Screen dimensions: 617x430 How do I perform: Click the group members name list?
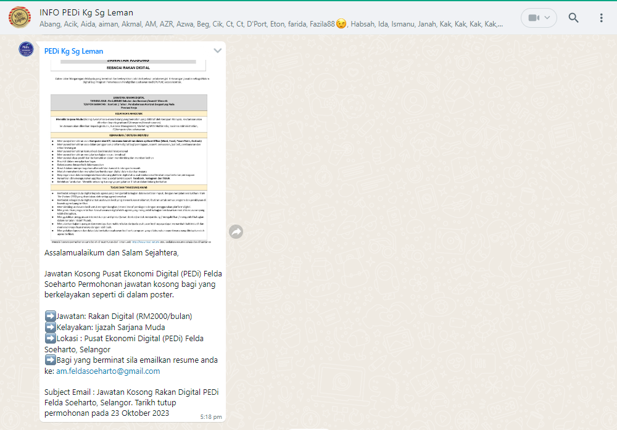[185, 25]
